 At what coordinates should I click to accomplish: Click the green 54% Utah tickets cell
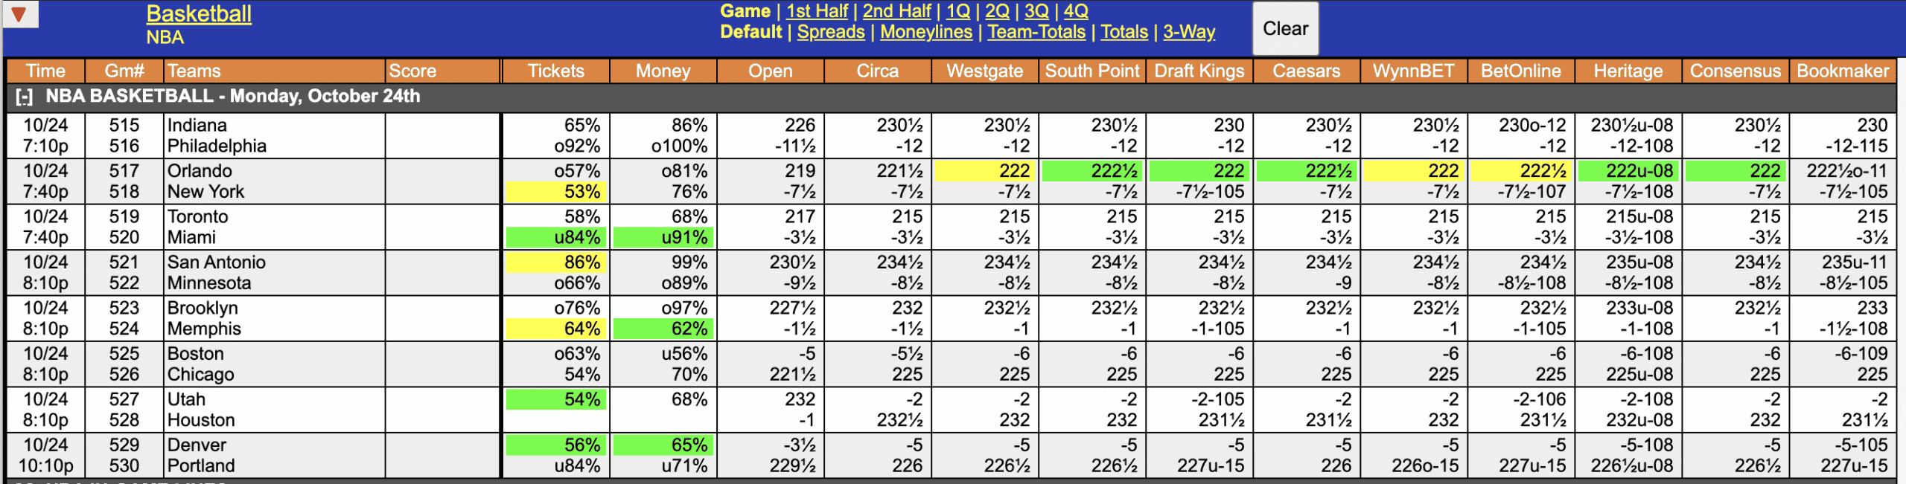[x=556, y=399]
